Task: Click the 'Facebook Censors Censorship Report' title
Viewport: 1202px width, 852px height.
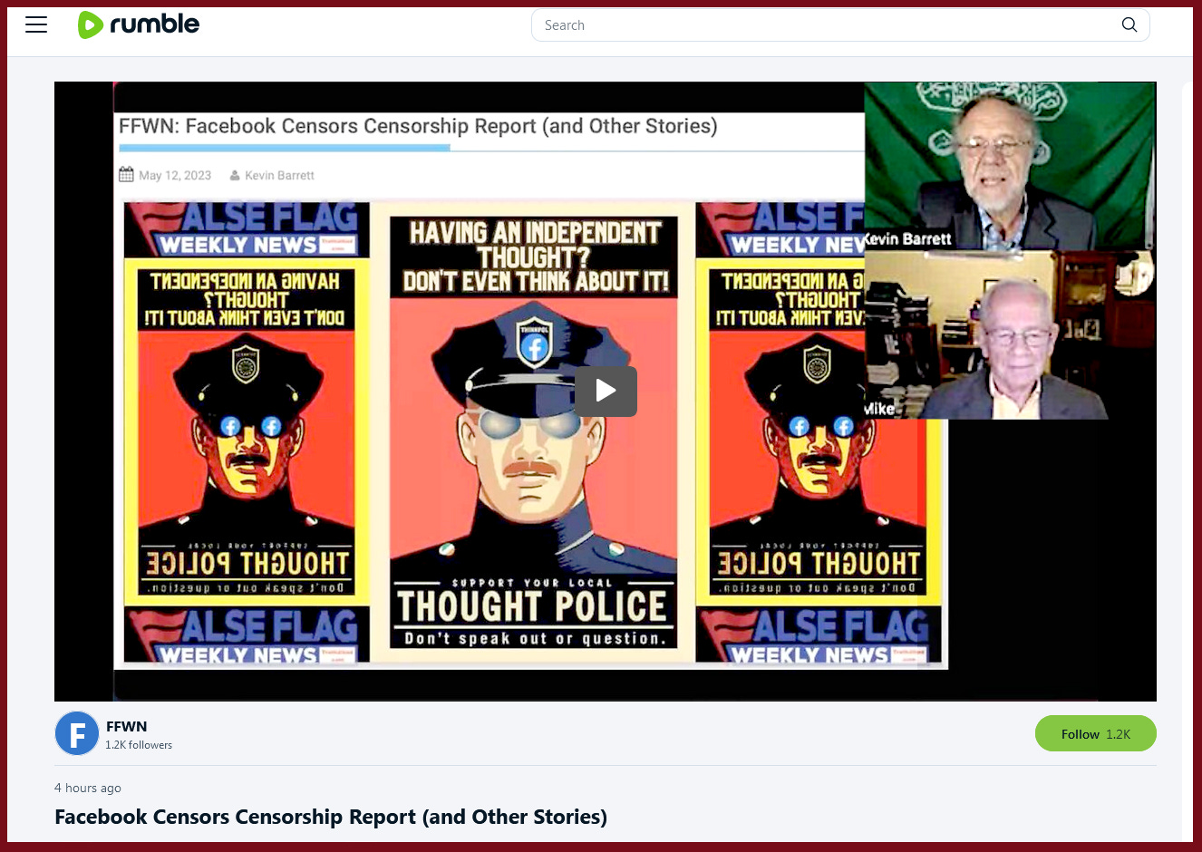Action: 331,817
